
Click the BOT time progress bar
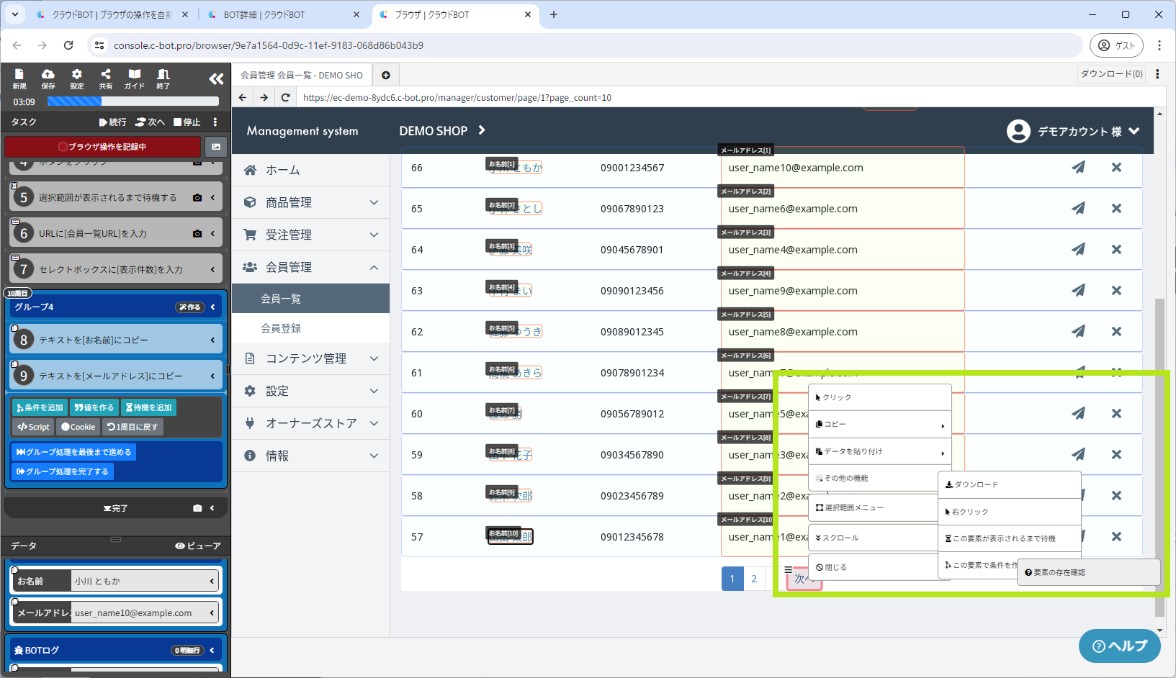tap(133, 101)
